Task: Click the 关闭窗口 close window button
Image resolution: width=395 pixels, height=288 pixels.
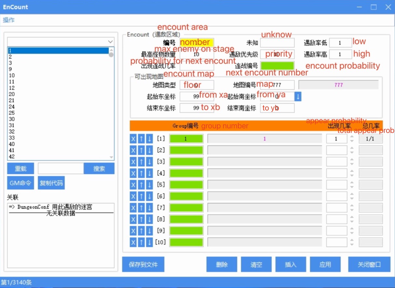Action: (369, 264)
